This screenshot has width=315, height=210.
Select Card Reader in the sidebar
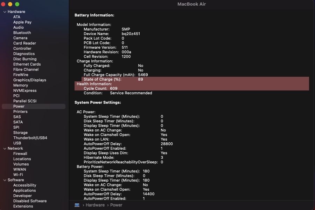[x=25, y=43]
